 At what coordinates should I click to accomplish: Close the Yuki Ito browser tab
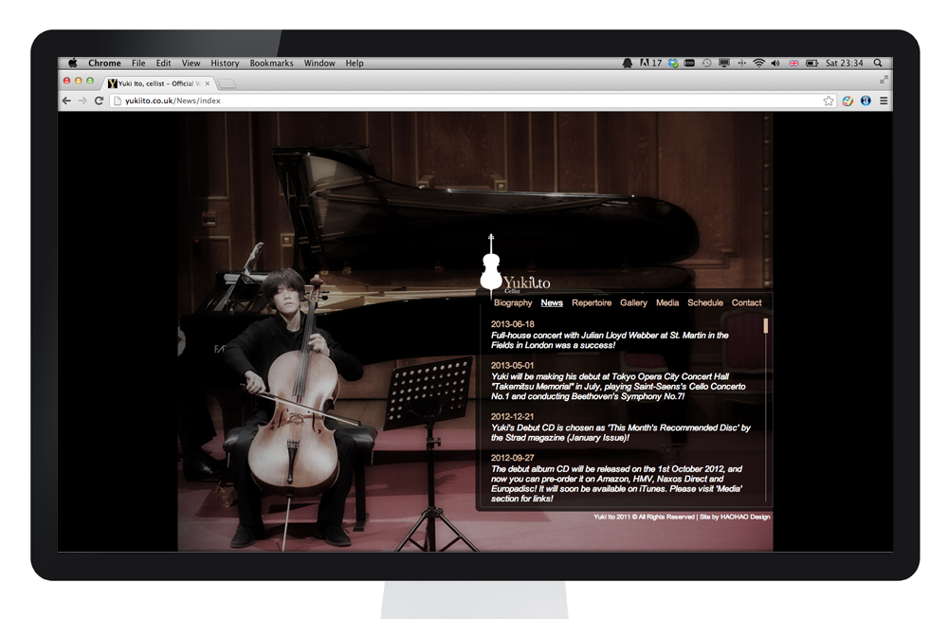[x=208, y=83]
